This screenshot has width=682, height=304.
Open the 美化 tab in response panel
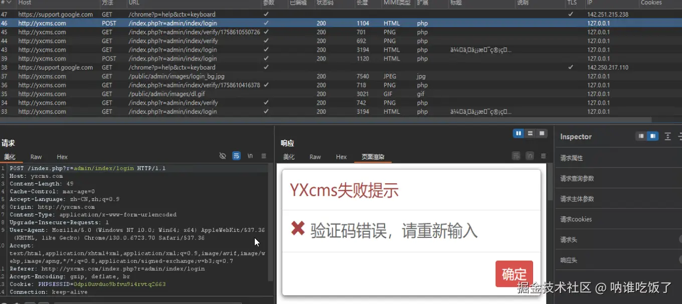289,157
